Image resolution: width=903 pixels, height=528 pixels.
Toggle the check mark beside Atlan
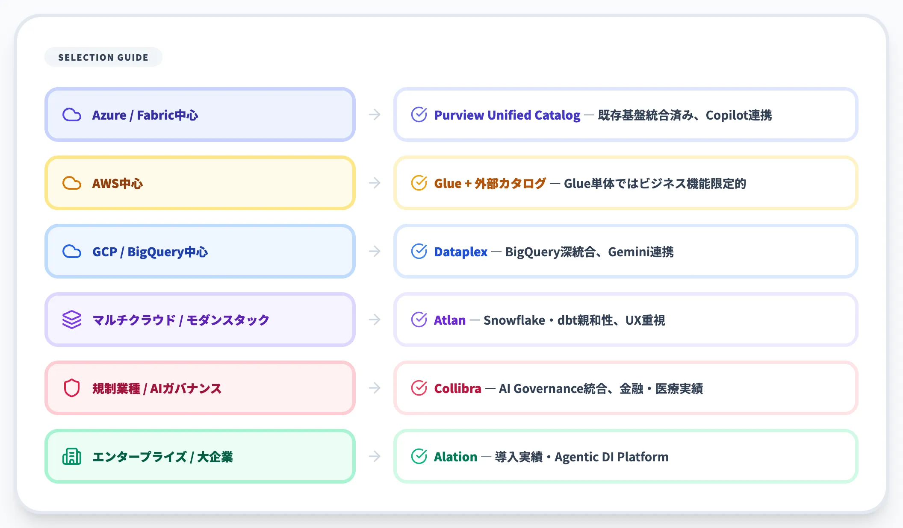(419, 320)
